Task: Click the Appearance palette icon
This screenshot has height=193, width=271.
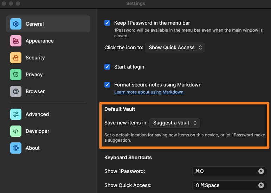Action: pyautogui.click(x=16, y=41)
